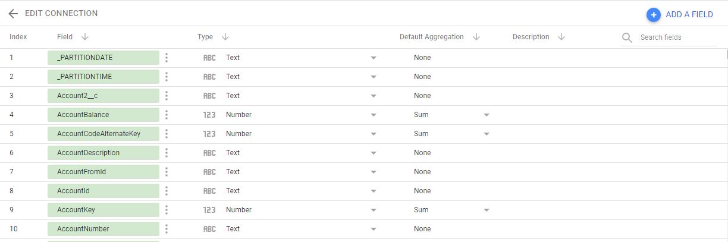The width and height of the screenshot is (728, 242).
Task: Go back using the Edit Connection arrow
Action: point(13,14)
